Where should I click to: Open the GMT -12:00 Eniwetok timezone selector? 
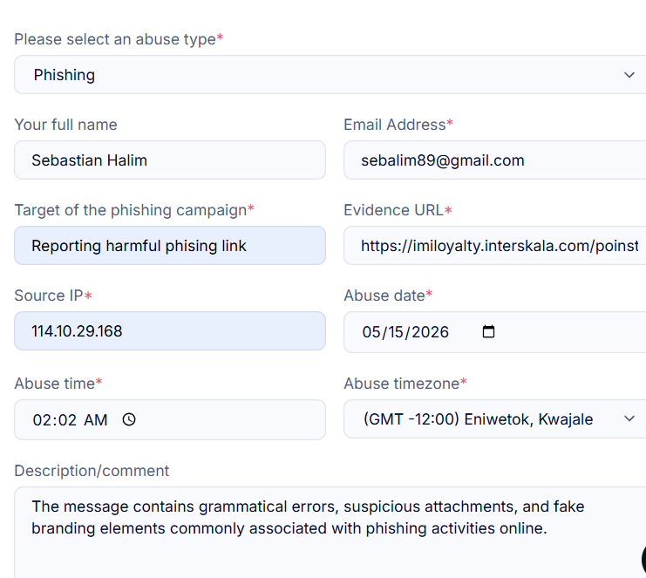click(495, 419)
